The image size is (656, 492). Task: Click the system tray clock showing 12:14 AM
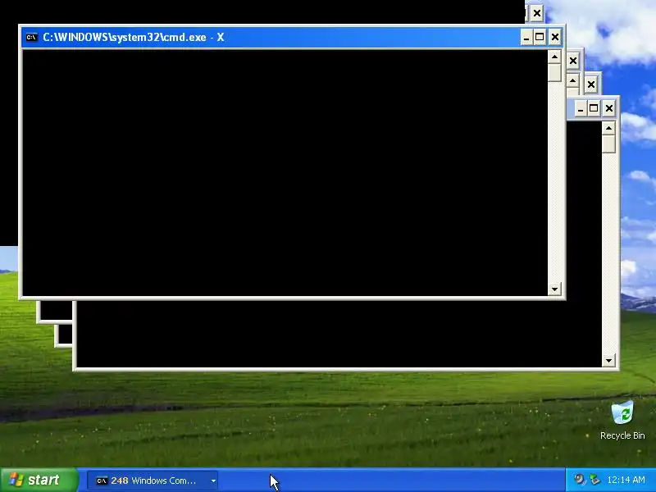(626, 480)
